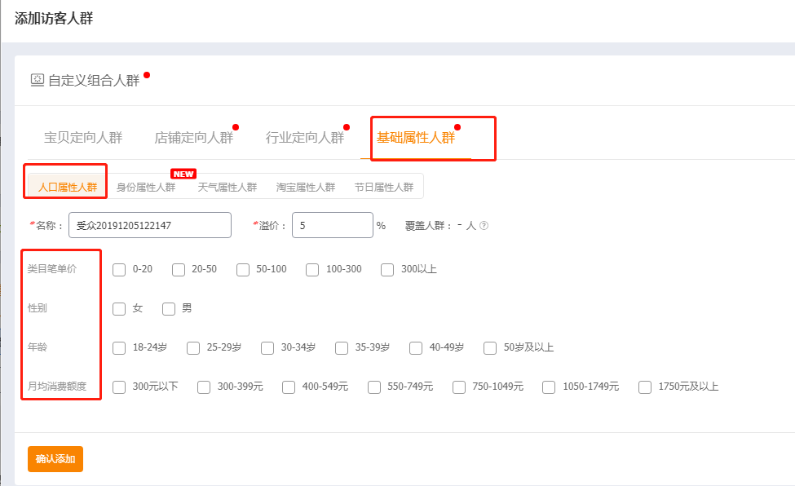This screenshot has width=795, height=486.
Task: Select the 基础属性人群 tab
Action: click(416, 138)
